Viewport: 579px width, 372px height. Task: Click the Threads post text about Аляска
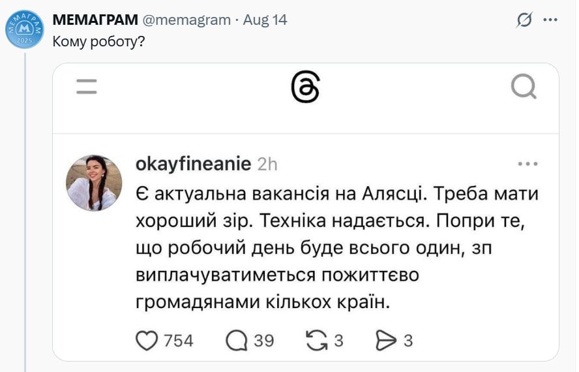[x=337, y=248]
